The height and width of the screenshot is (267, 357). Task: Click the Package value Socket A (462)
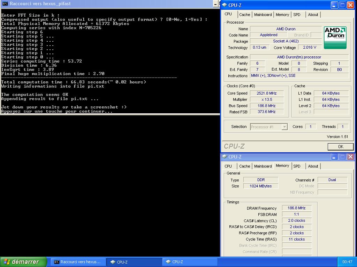[x=286, y=41]
